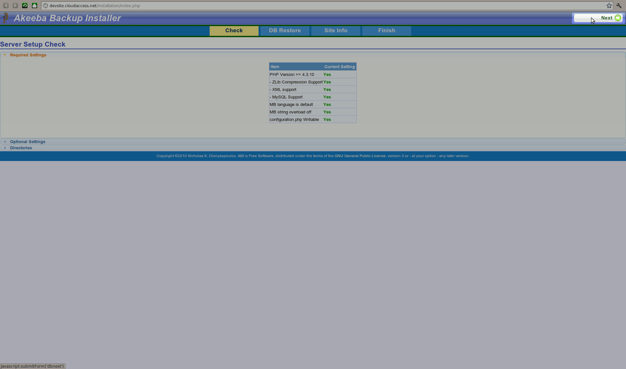Open the browser wrench settings menu

click(x=619, y=6)
